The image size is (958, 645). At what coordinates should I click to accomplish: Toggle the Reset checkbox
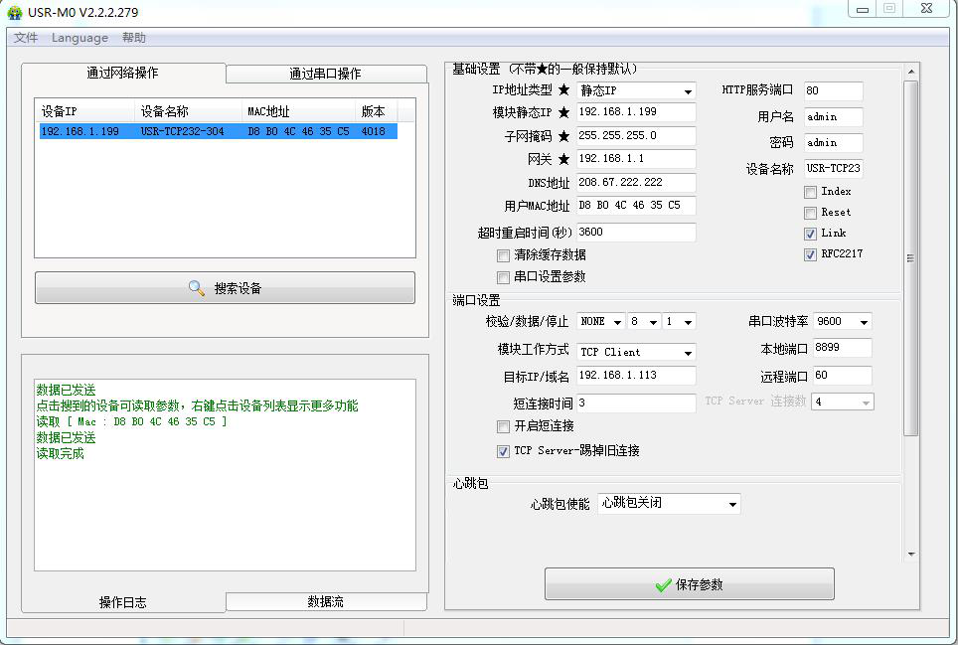811,213
